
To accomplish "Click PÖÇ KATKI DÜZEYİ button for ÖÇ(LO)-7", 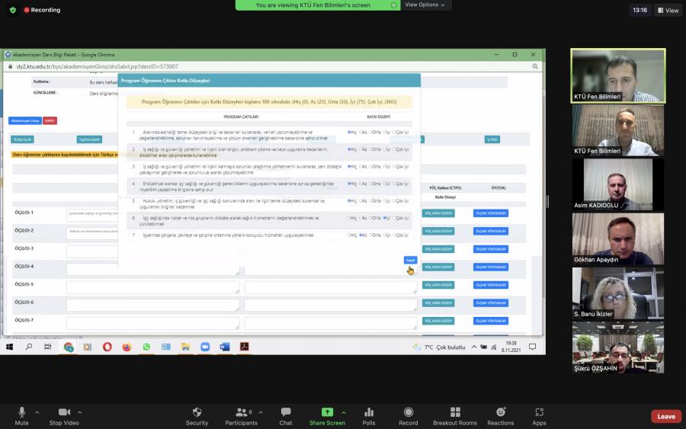I will tap(438, 321).
